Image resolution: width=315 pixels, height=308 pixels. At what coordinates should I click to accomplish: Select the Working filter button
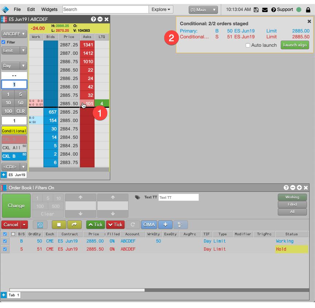(x=292, y=197)
